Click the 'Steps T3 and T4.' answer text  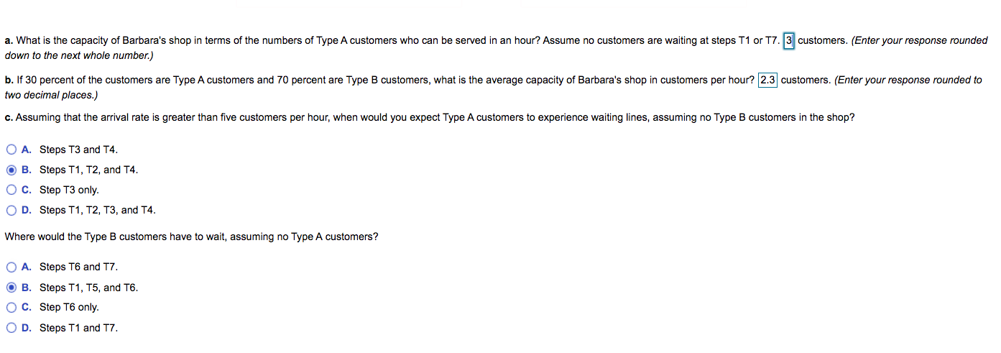tap(78, 150)
